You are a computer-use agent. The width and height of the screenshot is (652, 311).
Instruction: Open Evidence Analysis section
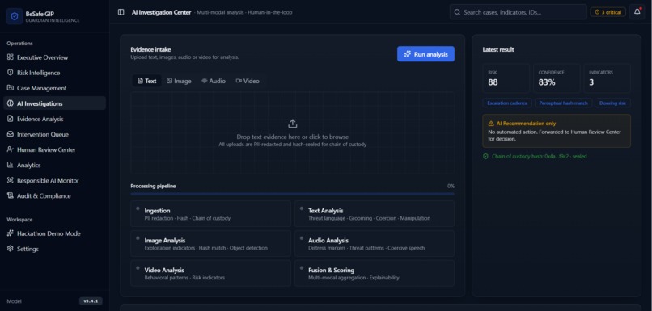tap(54, 119)
